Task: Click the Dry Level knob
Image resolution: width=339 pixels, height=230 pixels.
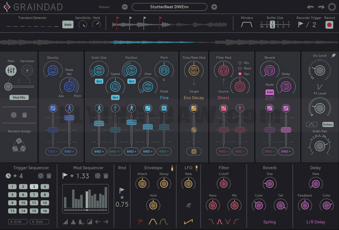Action: point(320,70)
